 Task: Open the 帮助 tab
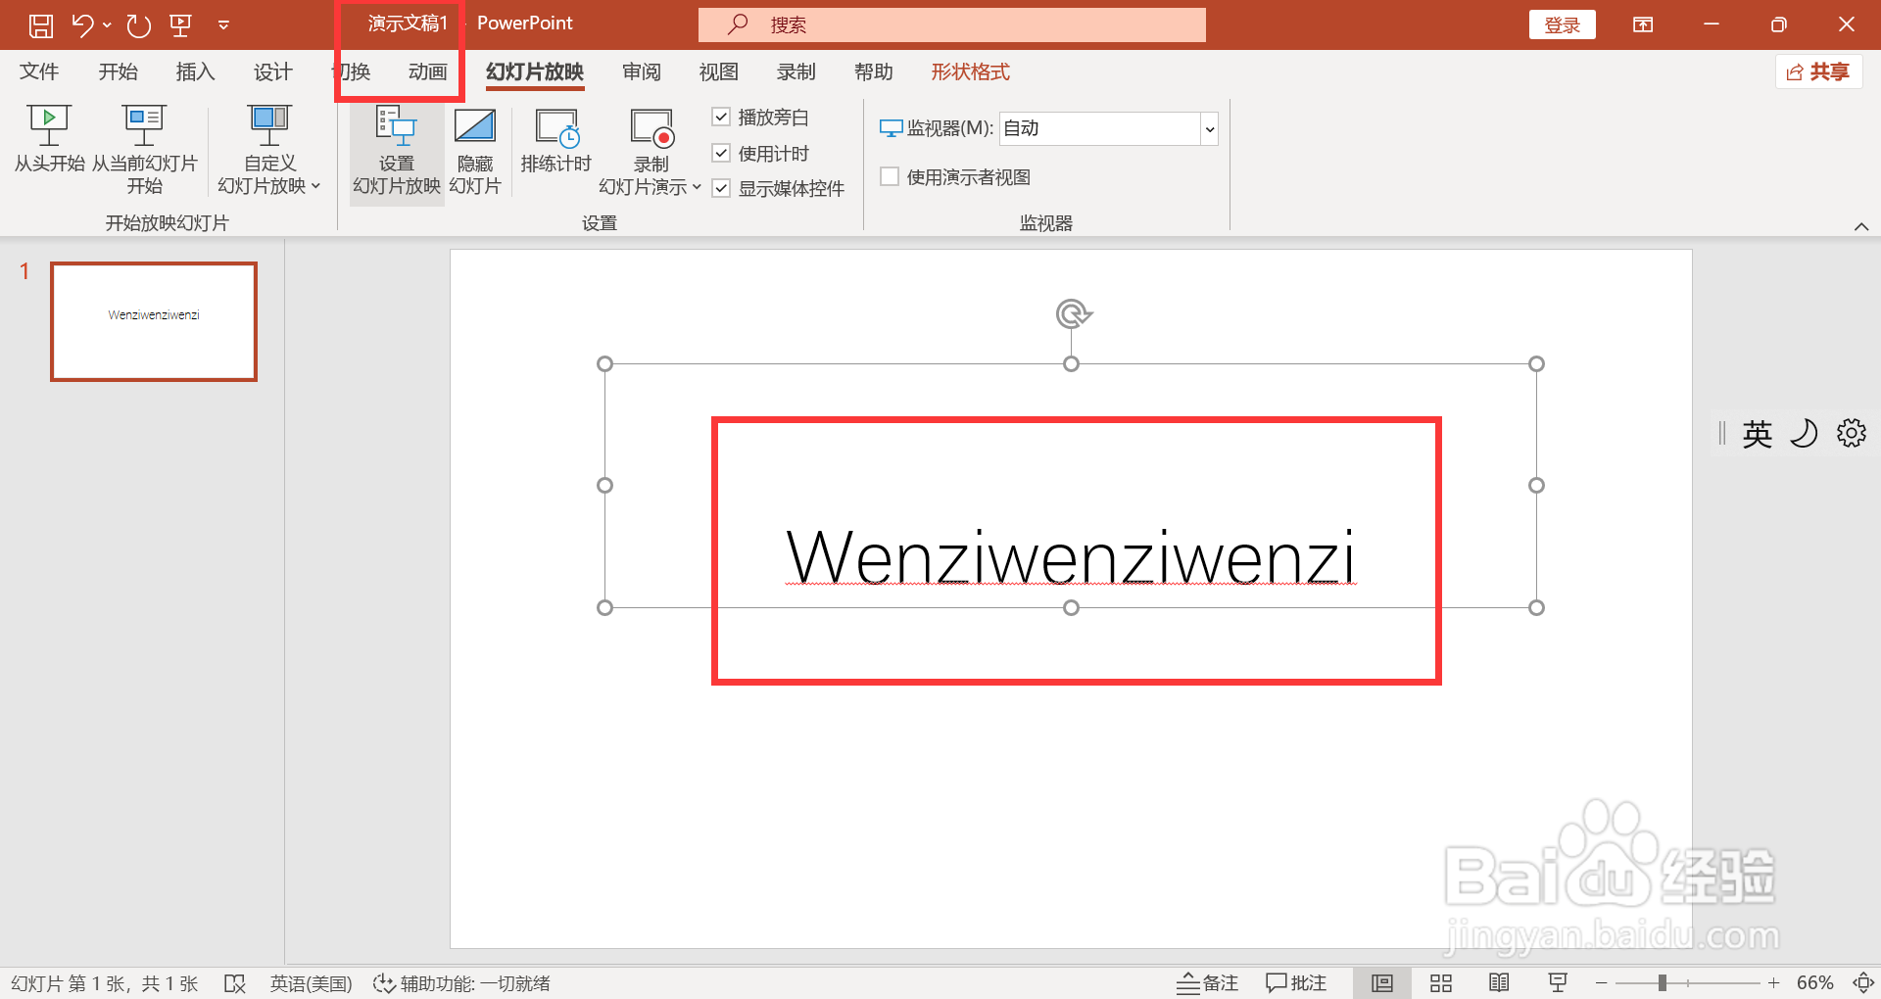tap(874, 71)
